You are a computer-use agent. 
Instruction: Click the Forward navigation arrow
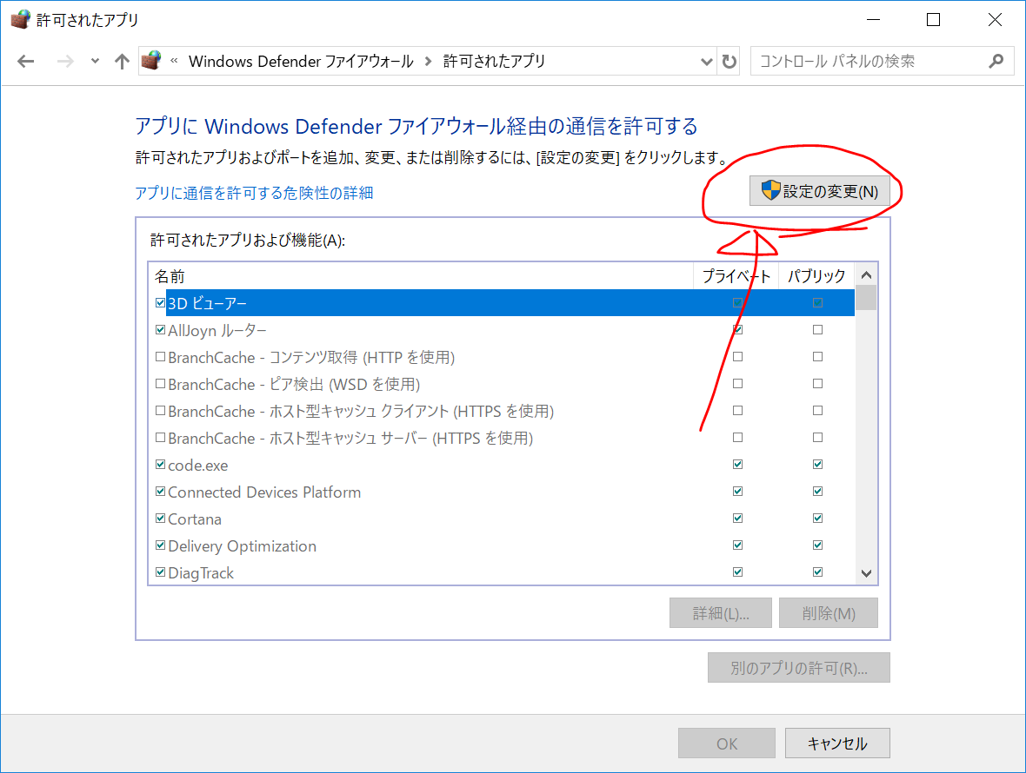pos(65,62)
